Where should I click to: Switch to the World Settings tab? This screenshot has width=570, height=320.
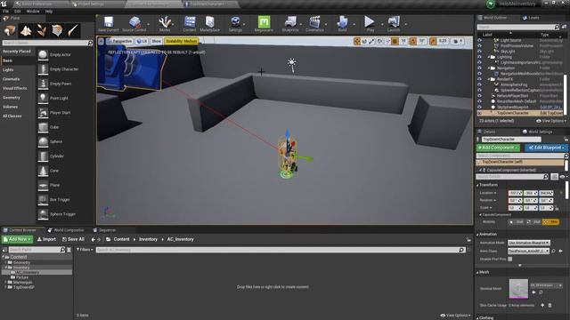point(537,132)
